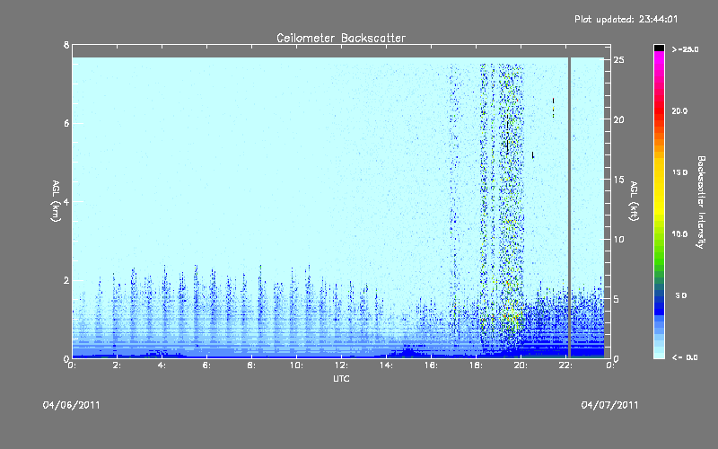
Task: Click the '8' km y-axis tick label
Action: (66, 45)
